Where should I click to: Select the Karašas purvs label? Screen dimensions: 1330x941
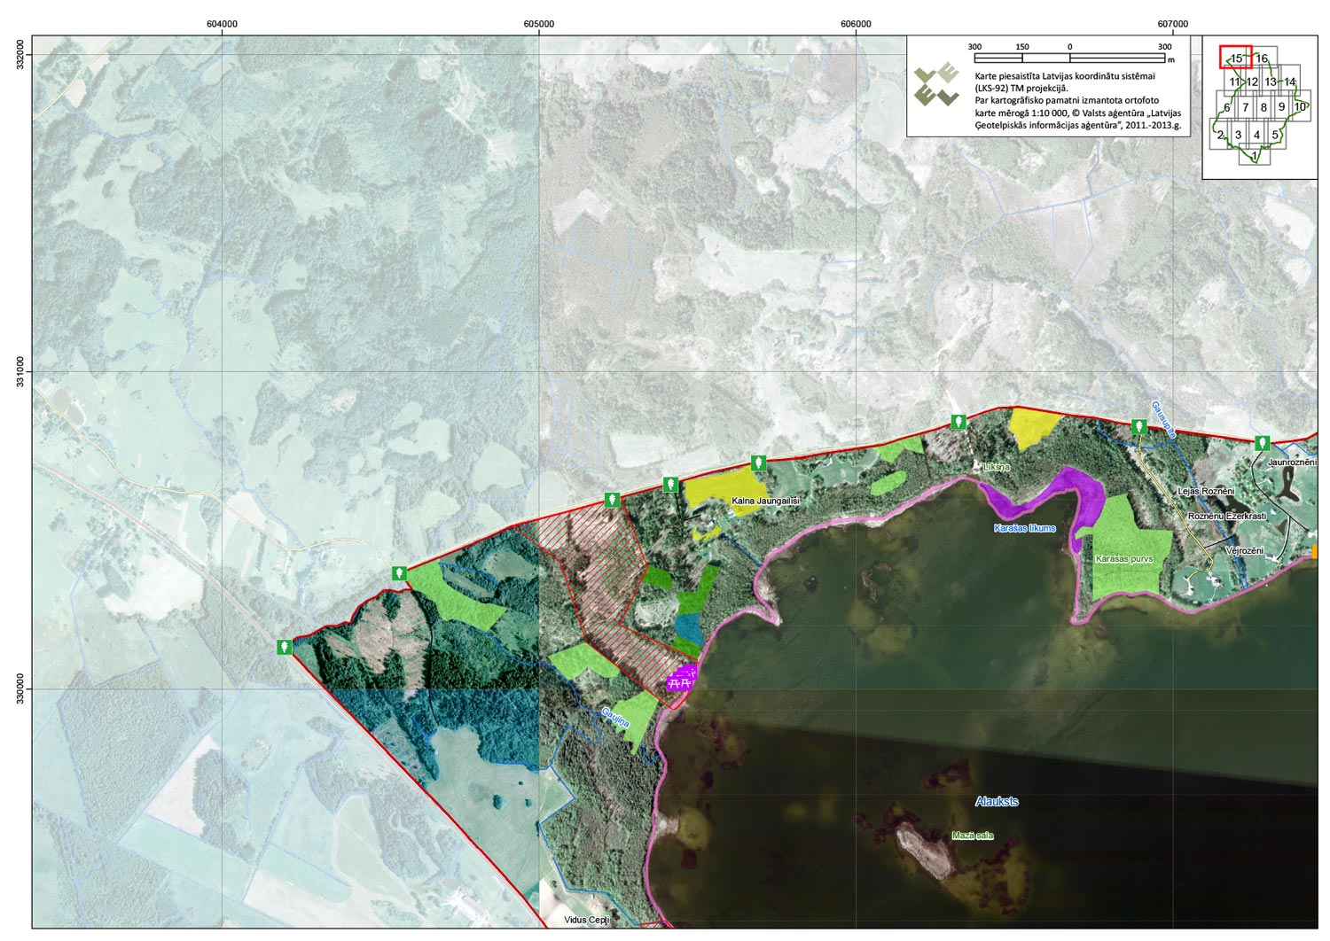pos(1123,560)
